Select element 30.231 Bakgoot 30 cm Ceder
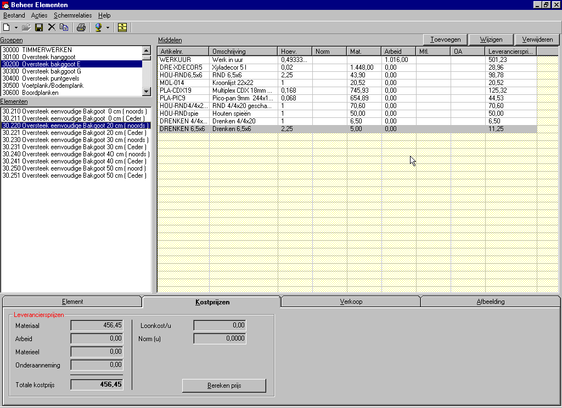 [x=76, y=147]
